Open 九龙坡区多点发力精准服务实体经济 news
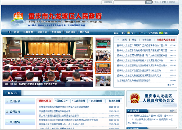The width and height of the screenshot is (182, 130). pos(134,80)
